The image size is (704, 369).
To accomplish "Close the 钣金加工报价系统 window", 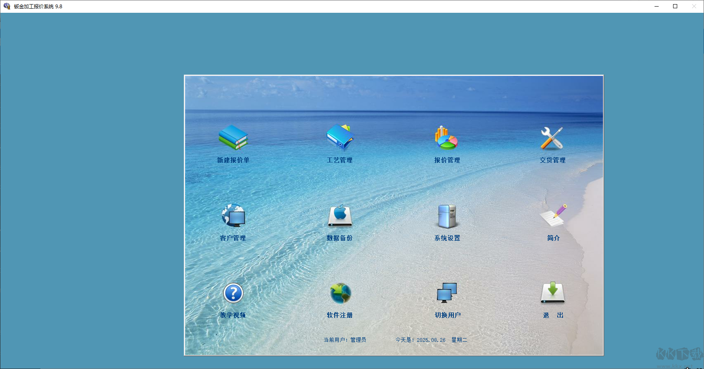I will (694, 6).
